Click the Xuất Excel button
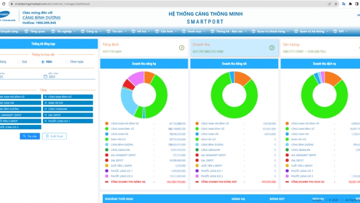The image size is (360, 203). coord(54,136)
